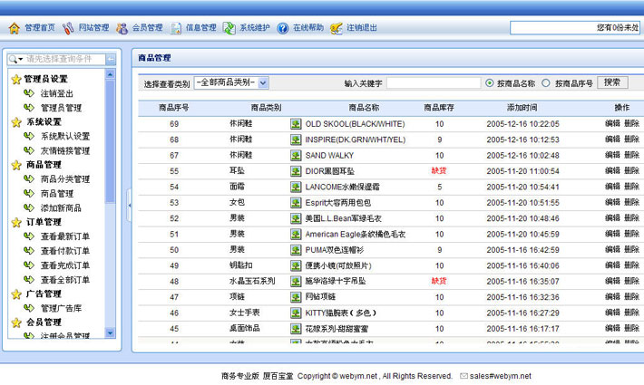Viewport: 644px width, 385px height.
Task: Open 商品分类管理 in the sidebar
Action: [65, 179]
